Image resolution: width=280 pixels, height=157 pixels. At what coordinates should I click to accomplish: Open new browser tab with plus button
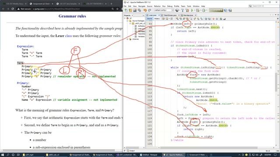[x=111, y=3]
